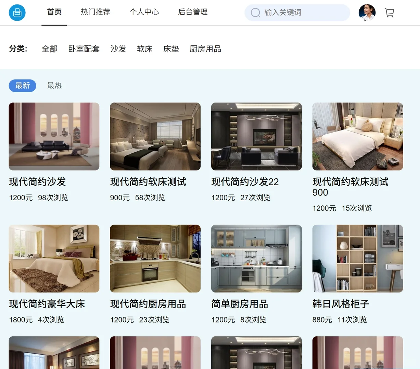The image size is (420, 369).
Task: Open the 热门推荐 menu item
Action: [96, 12]
